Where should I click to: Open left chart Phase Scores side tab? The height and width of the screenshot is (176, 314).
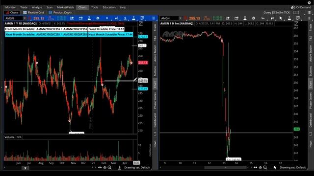point(155,100)
